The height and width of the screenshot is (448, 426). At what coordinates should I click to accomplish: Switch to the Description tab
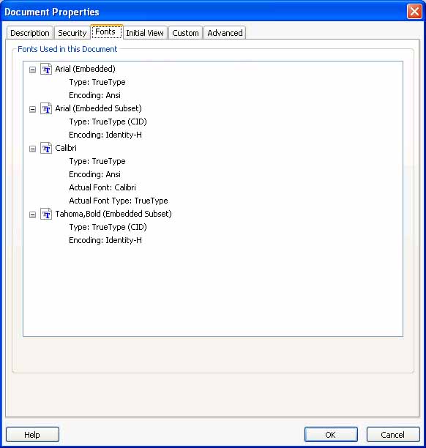pyautogui.click(x=30, y=33)
